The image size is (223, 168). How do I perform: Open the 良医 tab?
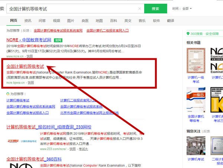point(85,21)
